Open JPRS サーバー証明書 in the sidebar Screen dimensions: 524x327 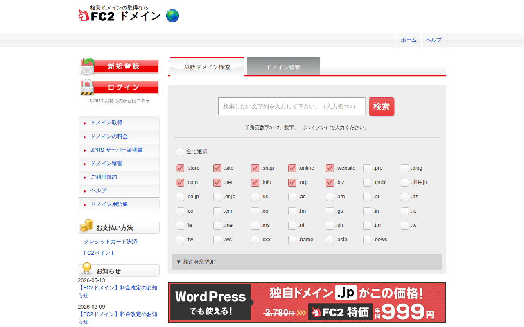(x=119, y=150)
